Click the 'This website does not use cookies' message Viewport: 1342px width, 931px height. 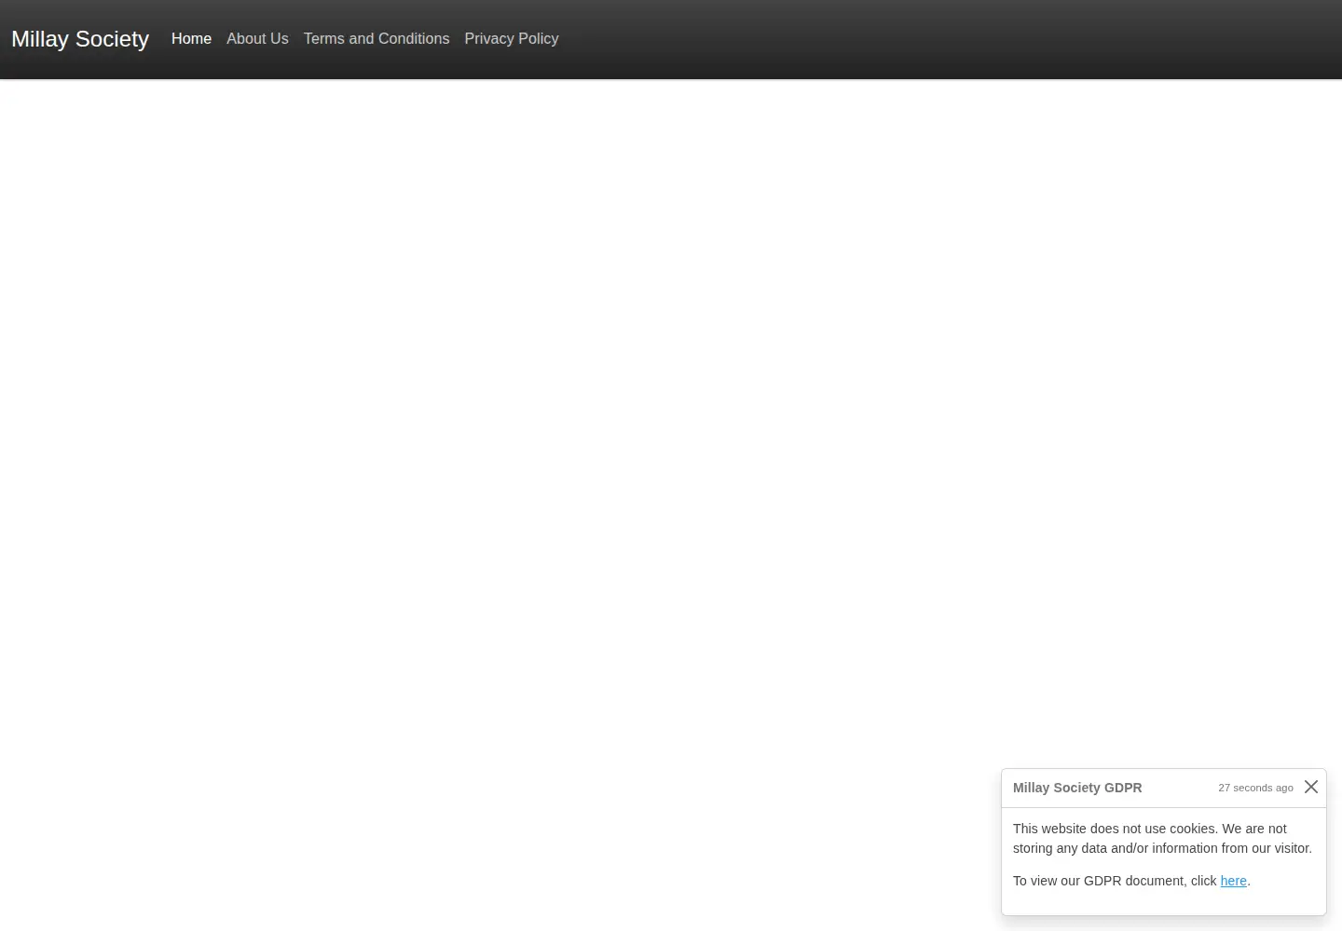1162,838
